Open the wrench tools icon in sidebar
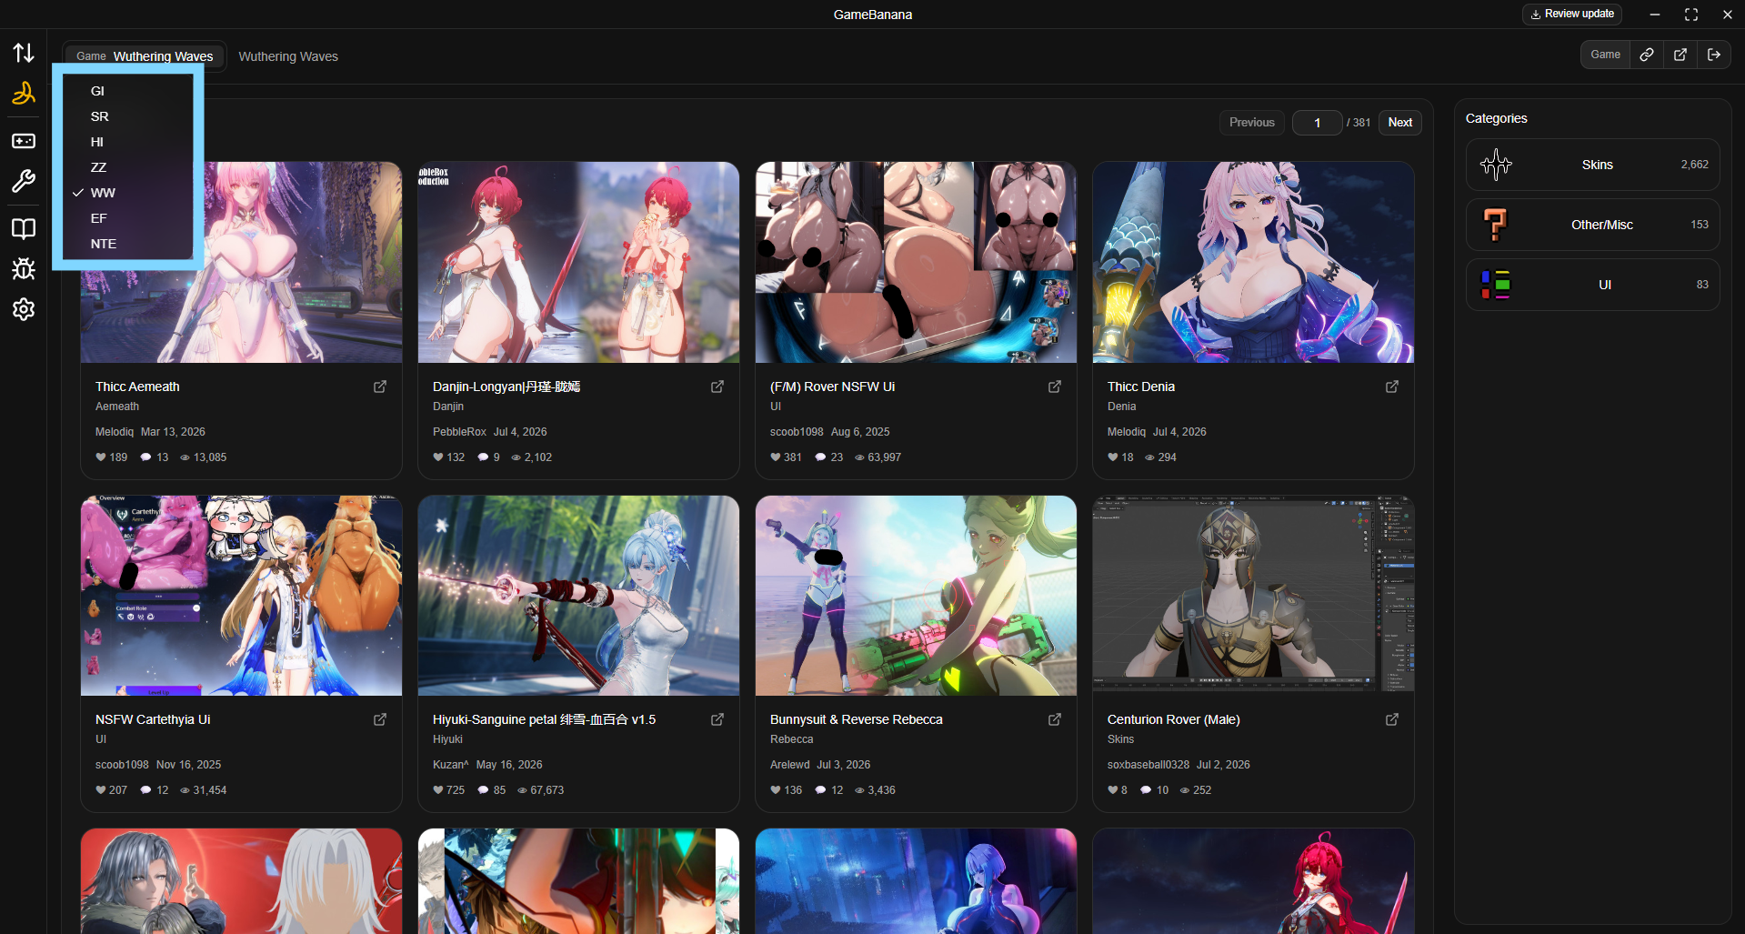 [24, 181]
